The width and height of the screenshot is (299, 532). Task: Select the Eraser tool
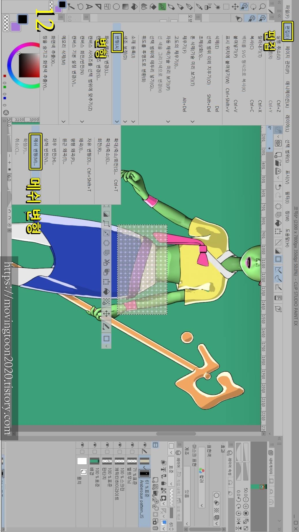coord(153,7)
